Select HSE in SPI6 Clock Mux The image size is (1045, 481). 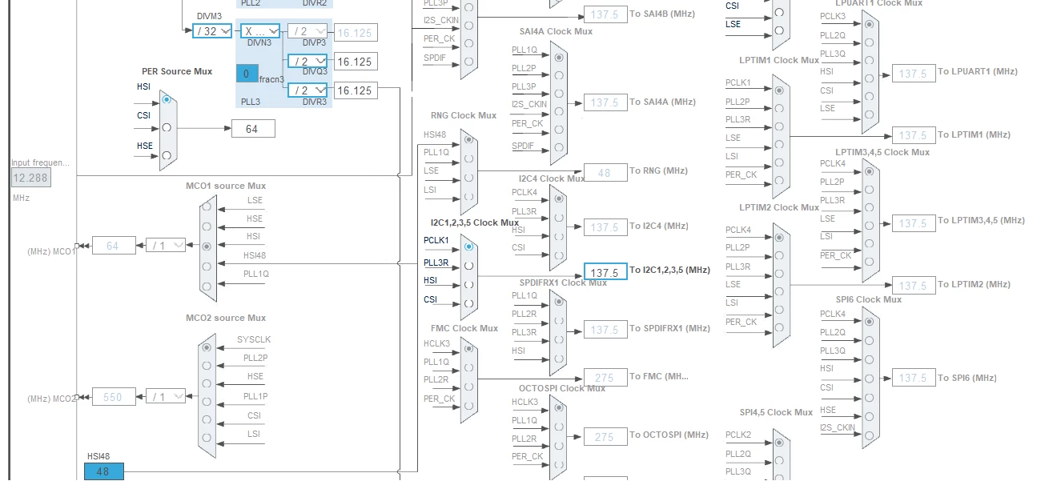coord(869,416)
